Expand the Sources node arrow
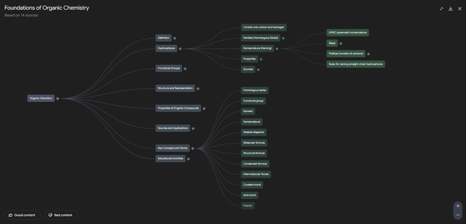This screenshot has width=466, height=224. coord(258,70)
